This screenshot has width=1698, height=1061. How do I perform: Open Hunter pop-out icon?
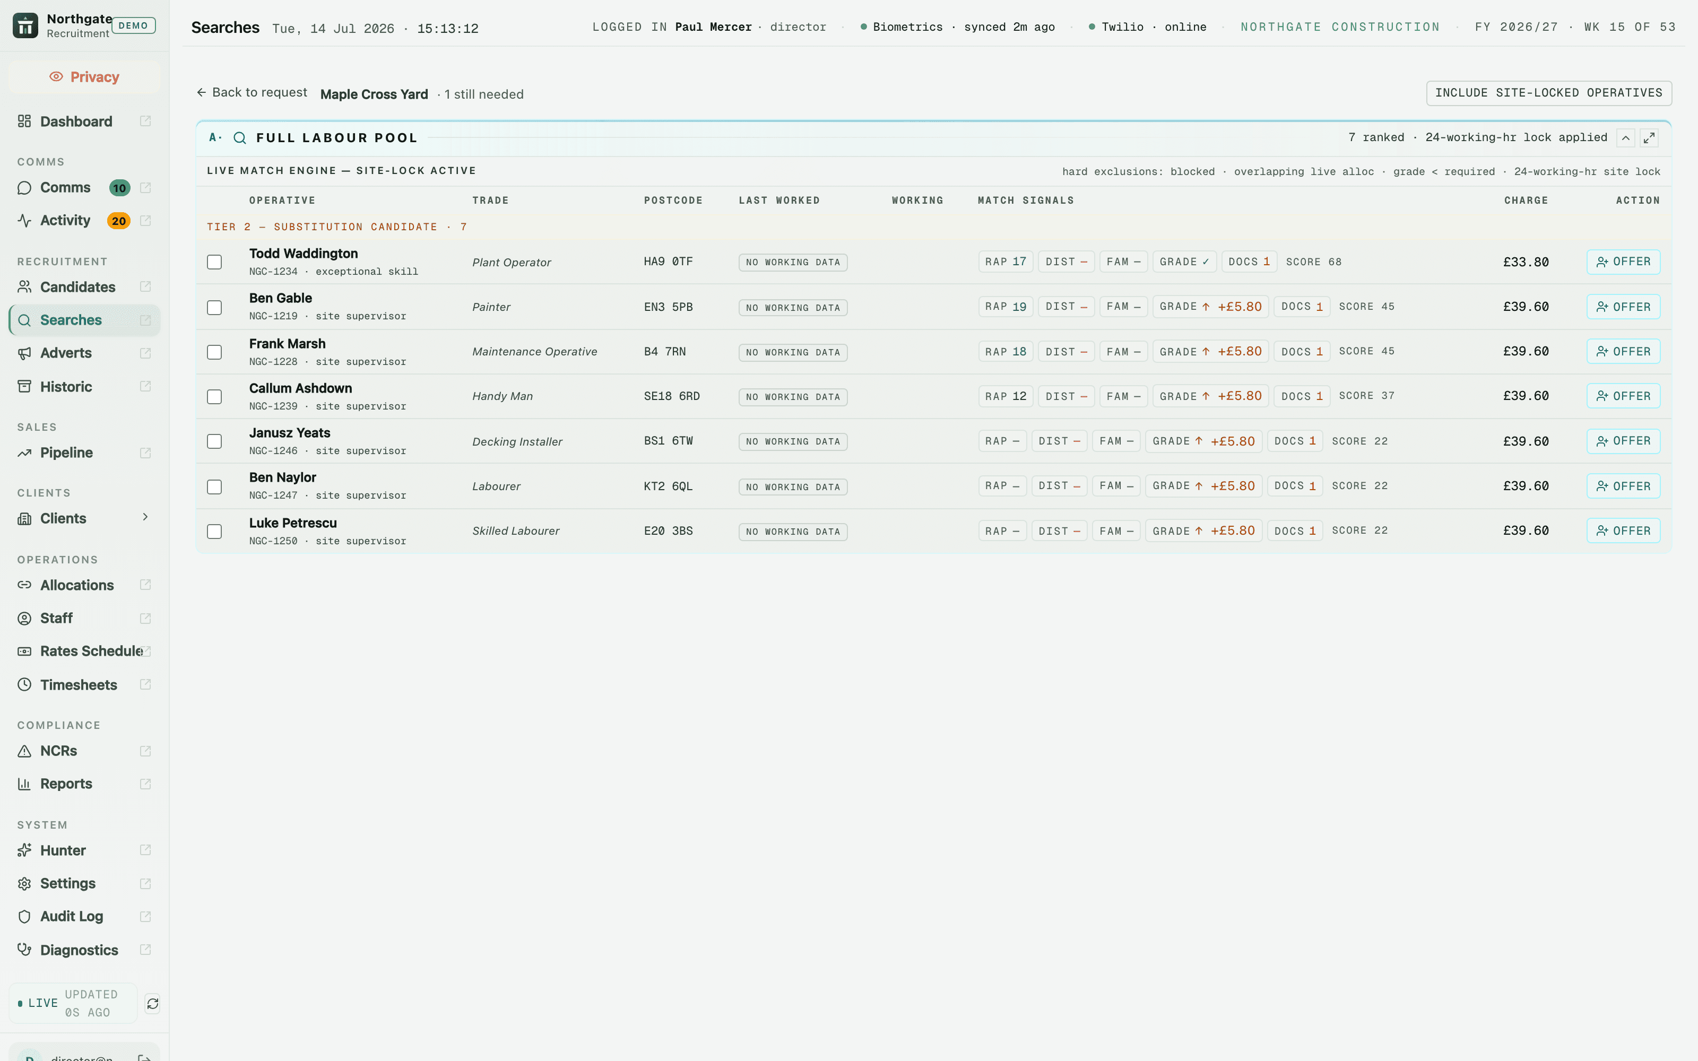(x=145, y=850)
